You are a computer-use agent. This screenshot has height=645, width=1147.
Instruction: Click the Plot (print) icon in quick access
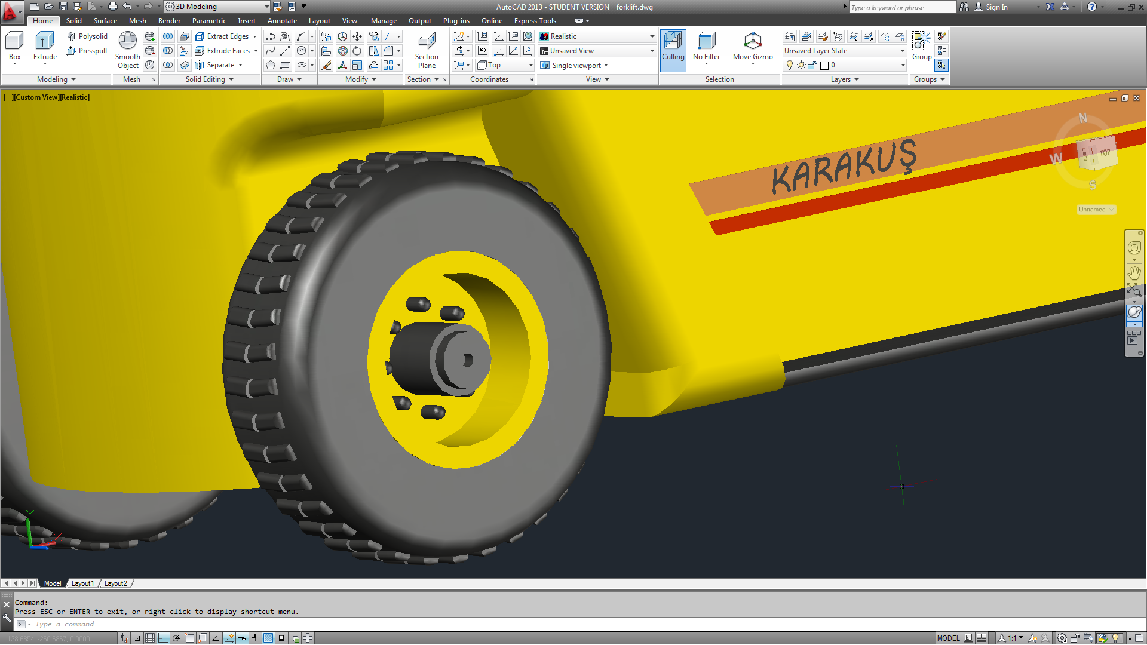click(112, 7)
